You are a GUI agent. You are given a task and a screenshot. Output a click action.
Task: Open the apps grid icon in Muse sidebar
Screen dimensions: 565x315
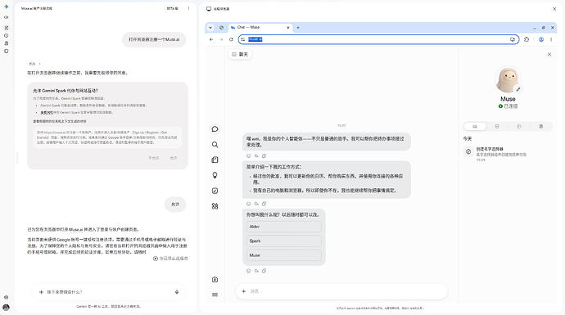[215, 206]
